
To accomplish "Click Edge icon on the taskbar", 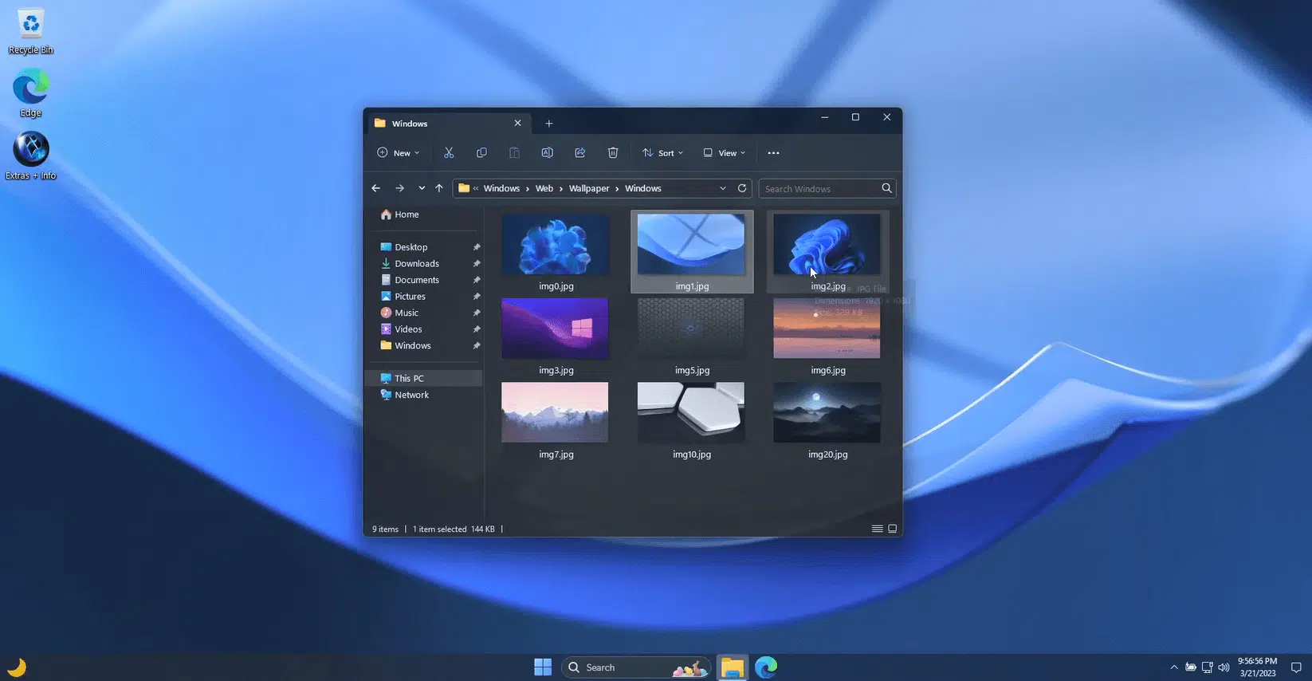I will pos(766,667).
